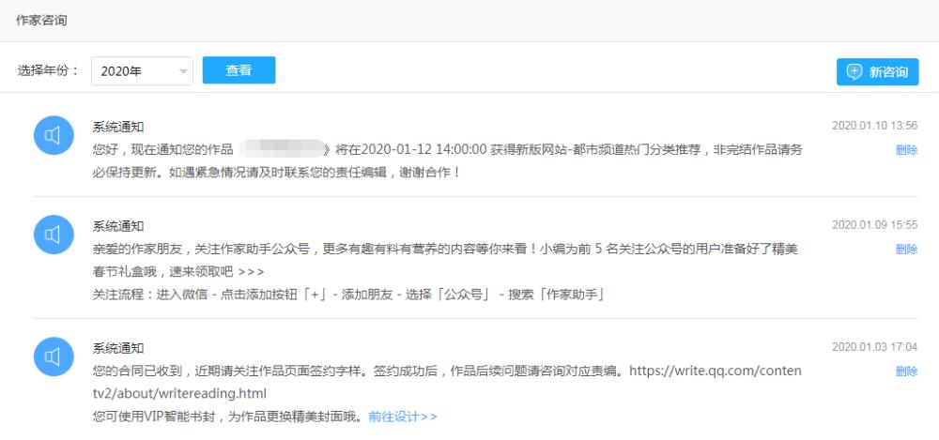Delete the notification dated 2020.01.10 13:56
Image resolution: width=939 pixels, height=440 pixels.
point(906,150)
